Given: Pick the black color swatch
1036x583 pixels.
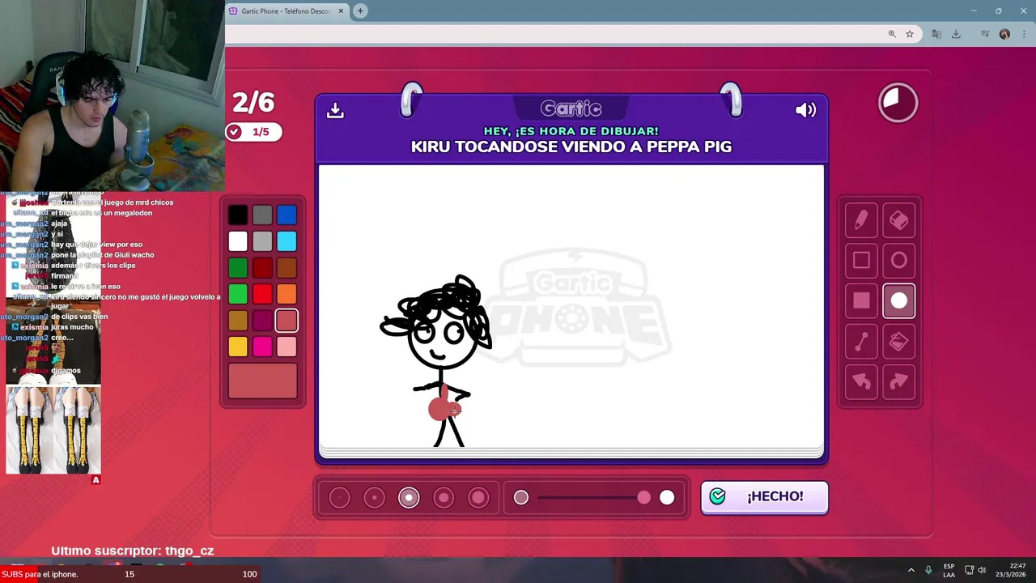Looking at the screenshot, I should pyautogui.click(x=238, y=215).
